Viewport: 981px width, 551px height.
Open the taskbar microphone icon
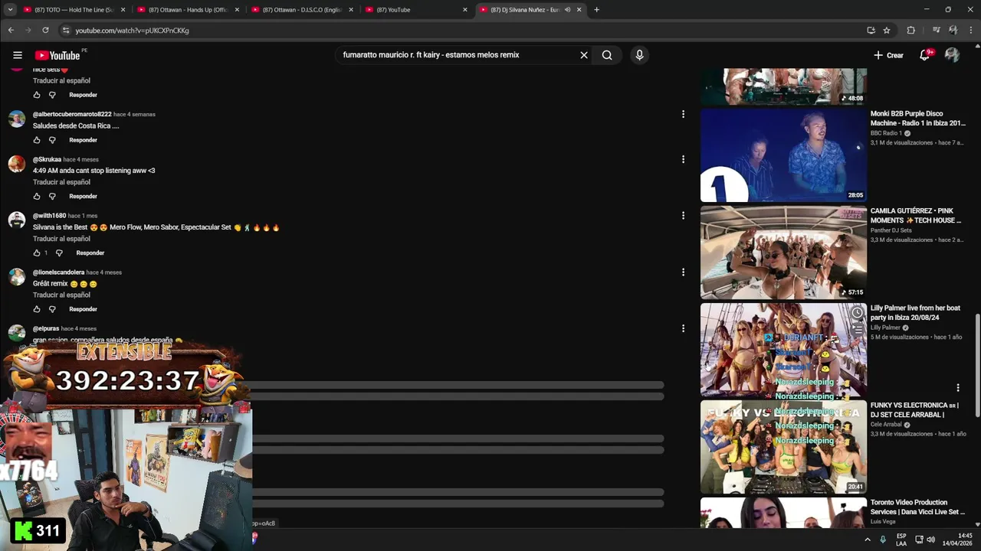tap(883, 540)
